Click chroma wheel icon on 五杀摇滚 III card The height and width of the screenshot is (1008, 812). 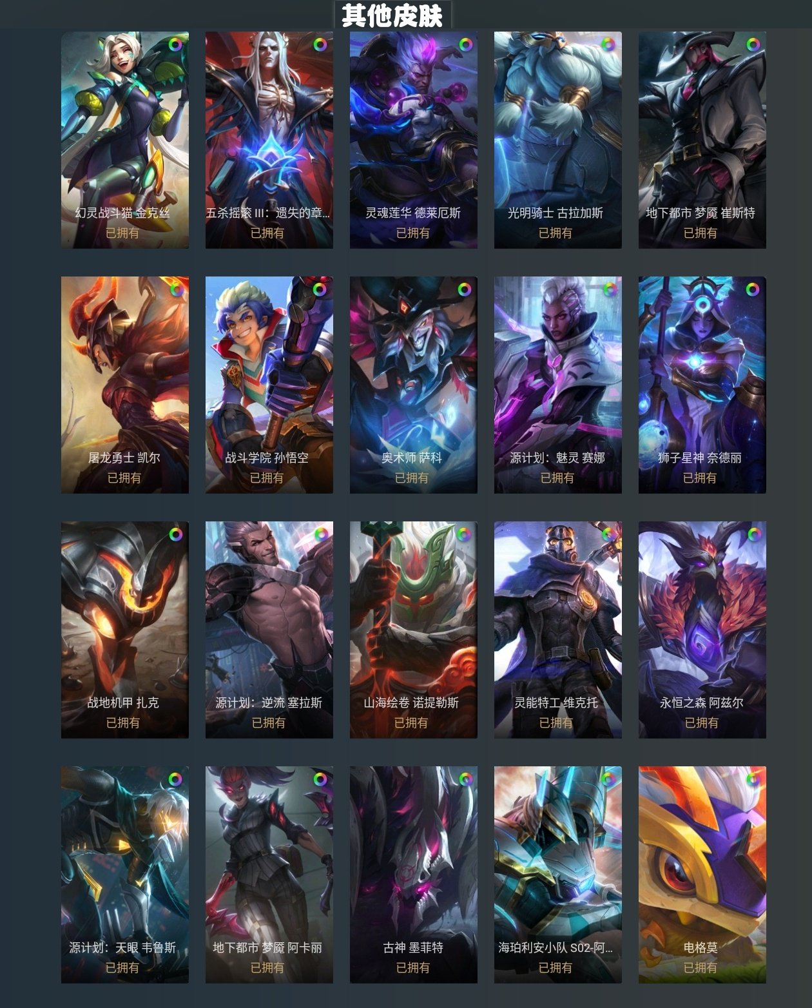coord(320,44)
